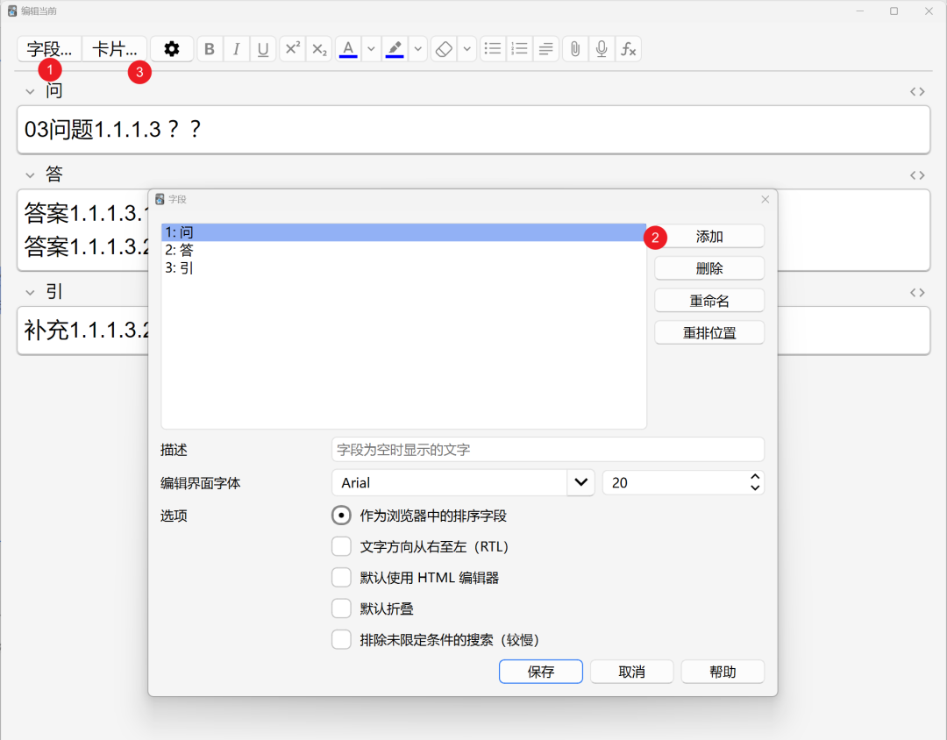Decrease font size with down arrow
Viewport: 947px width, 740px height.
point(755,488)
